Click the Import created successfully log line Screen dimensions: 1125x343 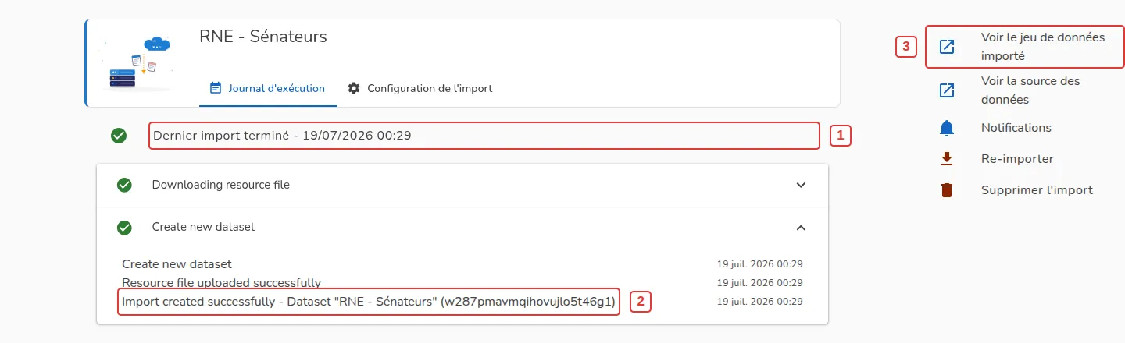coord(369,301)
